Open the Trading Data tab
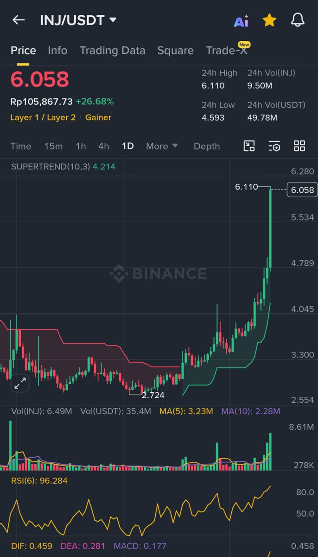318x557 pixels. tap(112, 50)
